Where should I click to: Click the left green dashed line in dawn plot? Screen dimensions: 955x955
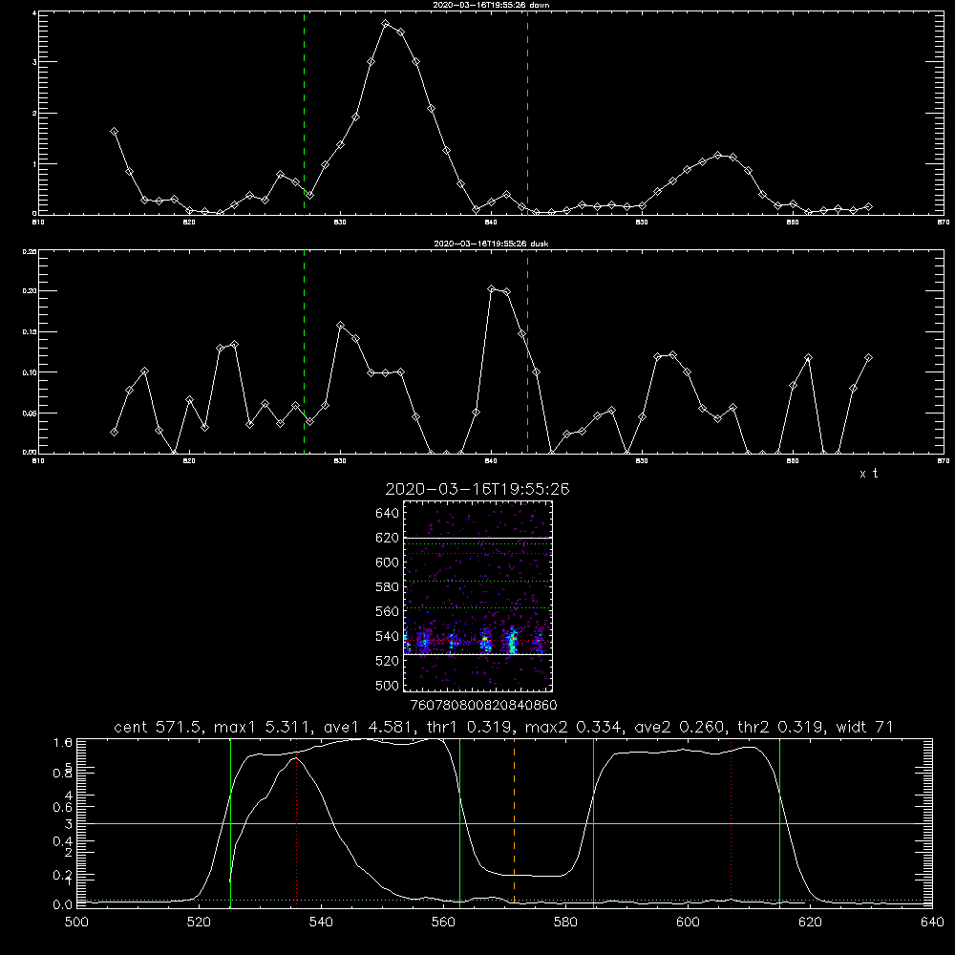(x=304, y=113)
